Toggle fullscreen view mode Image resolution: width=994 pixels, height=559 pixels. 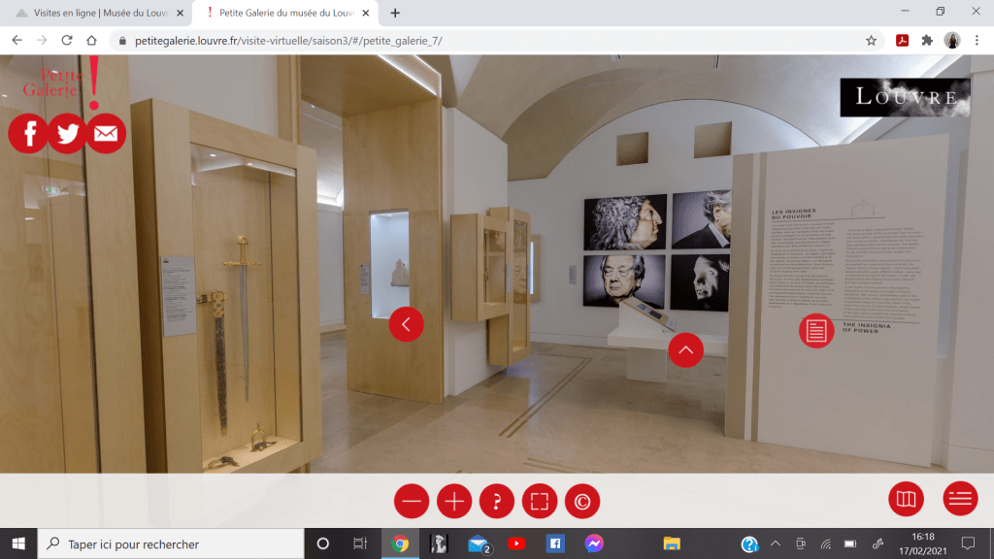(540, 502)
